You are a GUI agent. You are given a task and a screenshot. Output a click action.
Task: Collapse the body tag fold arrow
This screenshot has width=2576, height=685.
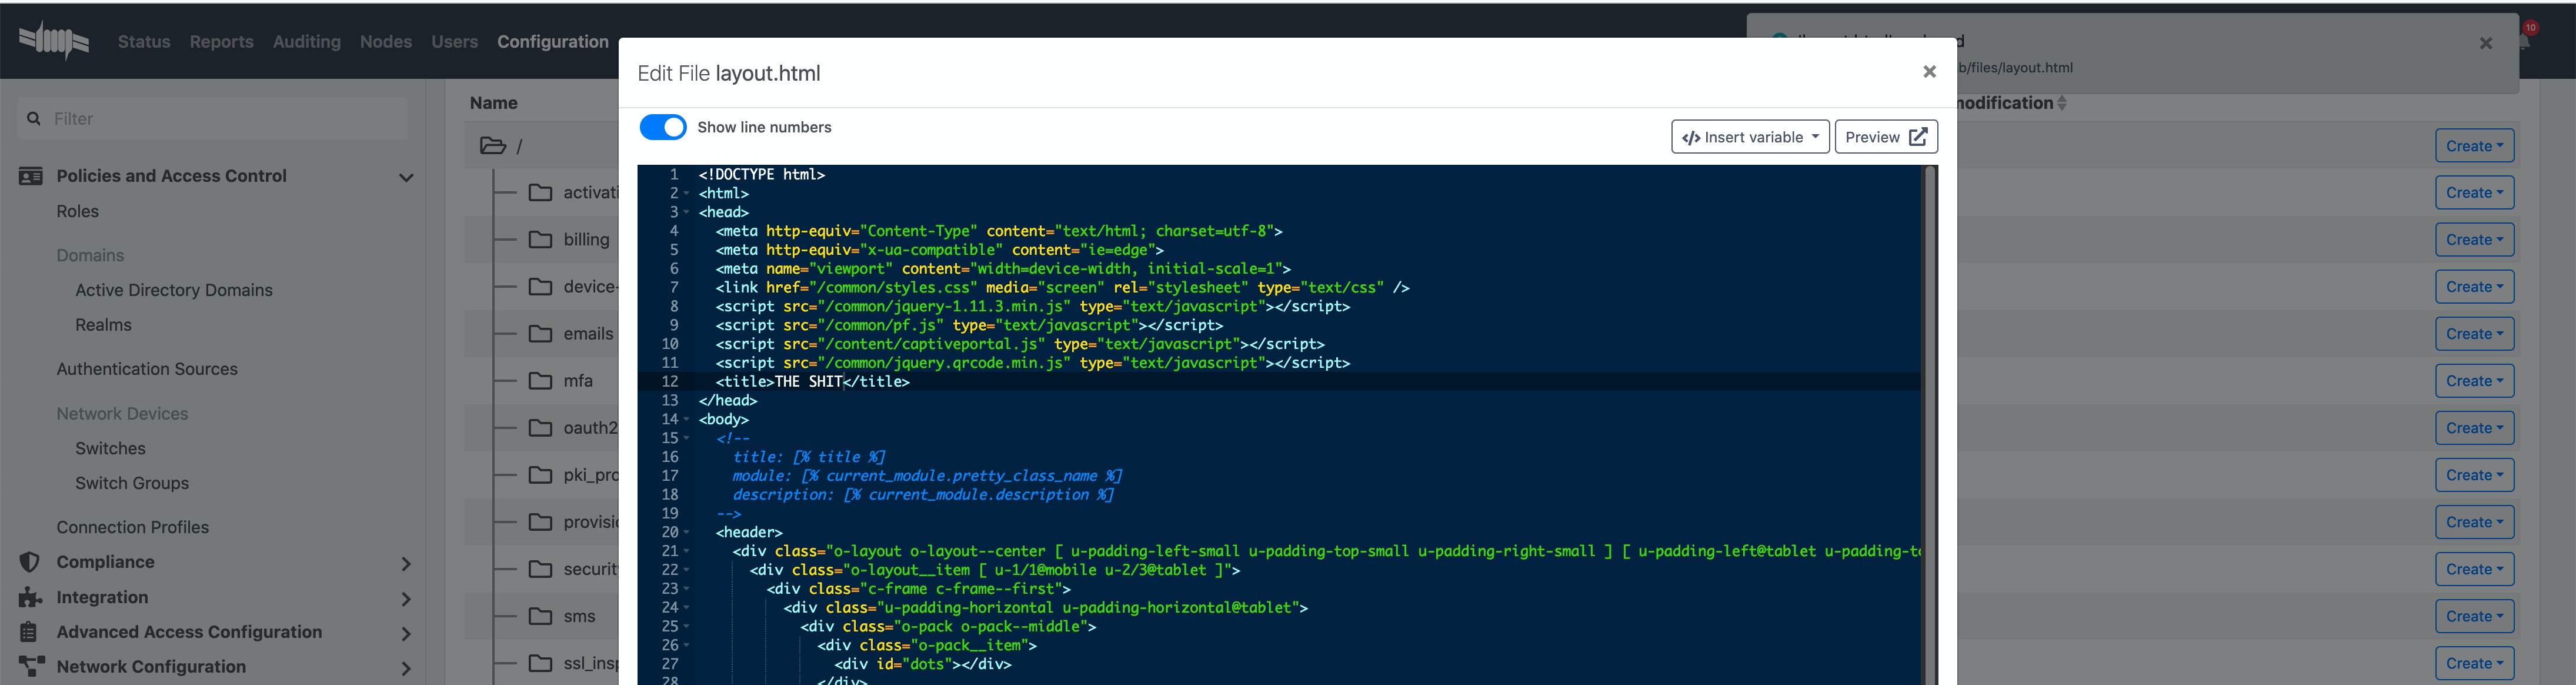[687, 420]
